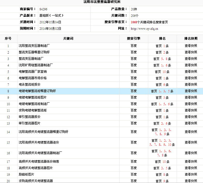203x183 pixels.
Task: View snapshot for 高频开关电镀整流器图片
Action: click(x=191, y=168)
